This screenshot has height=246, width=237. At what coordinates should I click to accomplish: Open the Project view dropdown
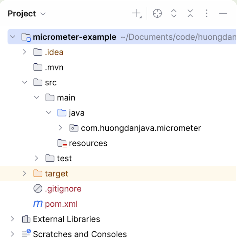pos(43,14)
